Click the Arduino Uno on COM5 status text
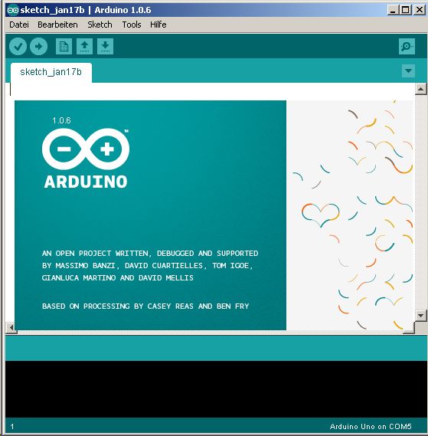 click(x=371, y=426)
